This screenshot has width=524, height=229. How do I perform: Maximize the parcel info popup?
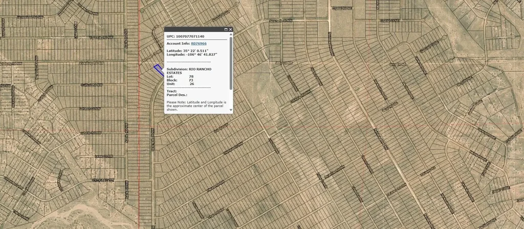(x=226, y=30)
